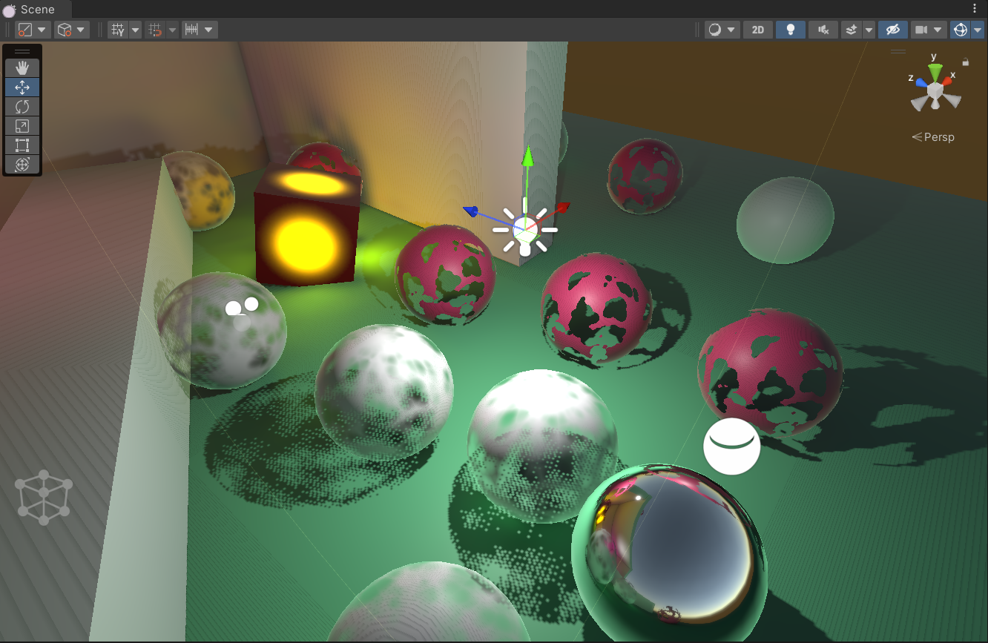Toggle scene lighting lightbulb button
Screen dimensions: 988x643
(x=790, y=30)
